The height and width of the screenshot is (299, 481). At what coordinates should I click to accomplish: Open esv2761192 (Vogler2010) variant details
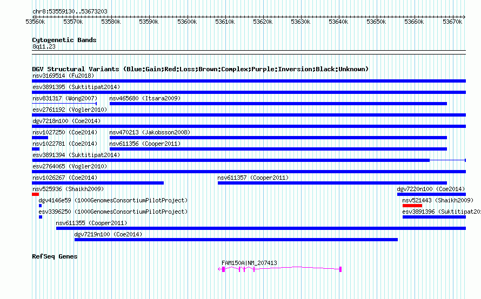tap(70, 110)
